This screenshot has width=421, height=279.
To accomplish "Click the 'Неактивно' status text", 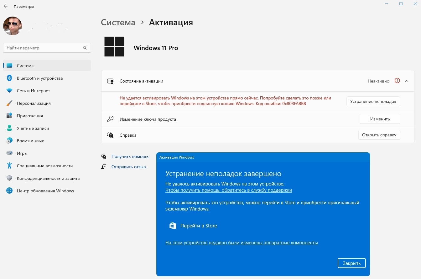I will tap(378, 81).
